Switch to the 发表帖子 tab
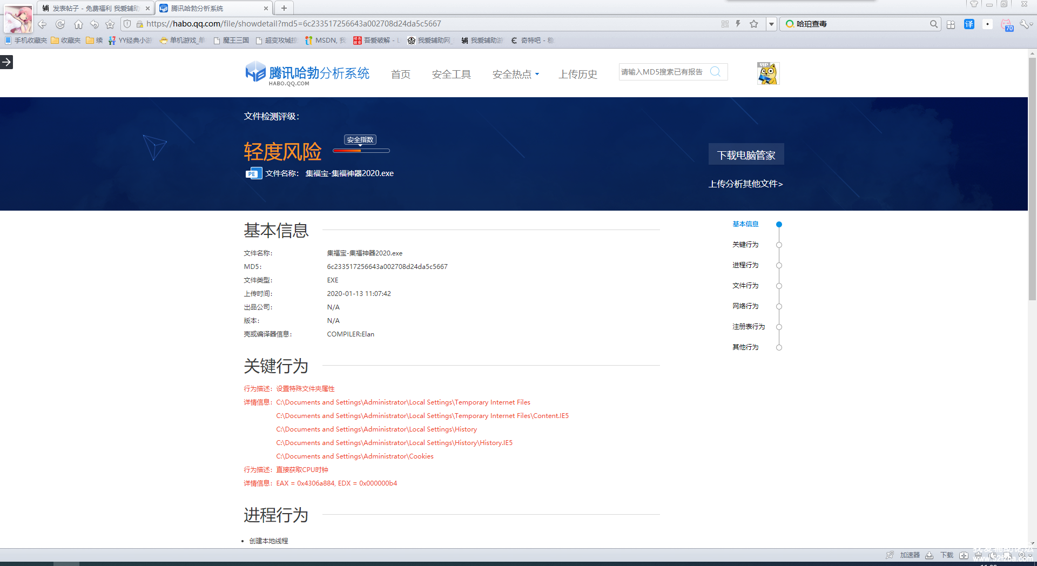This screenshot has height=566, width=1037. (x=95, y=8)
